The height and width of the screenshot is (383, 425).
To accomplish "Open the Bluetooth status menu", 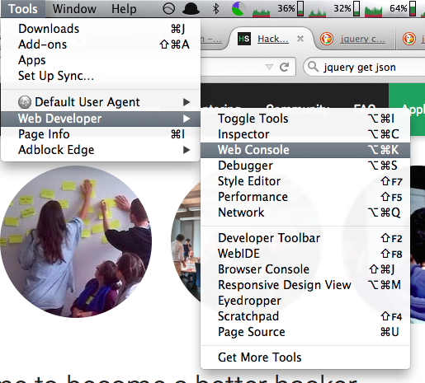I will click(x=216, y=9).
